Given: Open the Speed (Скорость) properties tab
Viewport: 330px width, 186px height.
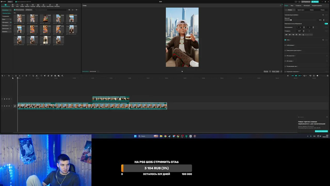Looking at the screenshot, I should 298,5.
